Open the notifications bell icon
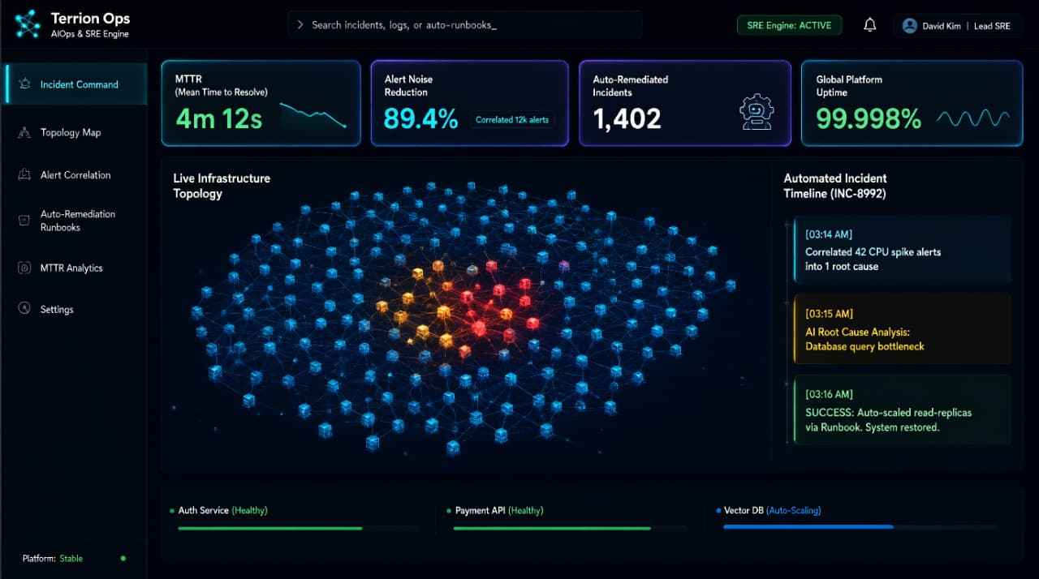1039x579 pixels. (869, 25)
